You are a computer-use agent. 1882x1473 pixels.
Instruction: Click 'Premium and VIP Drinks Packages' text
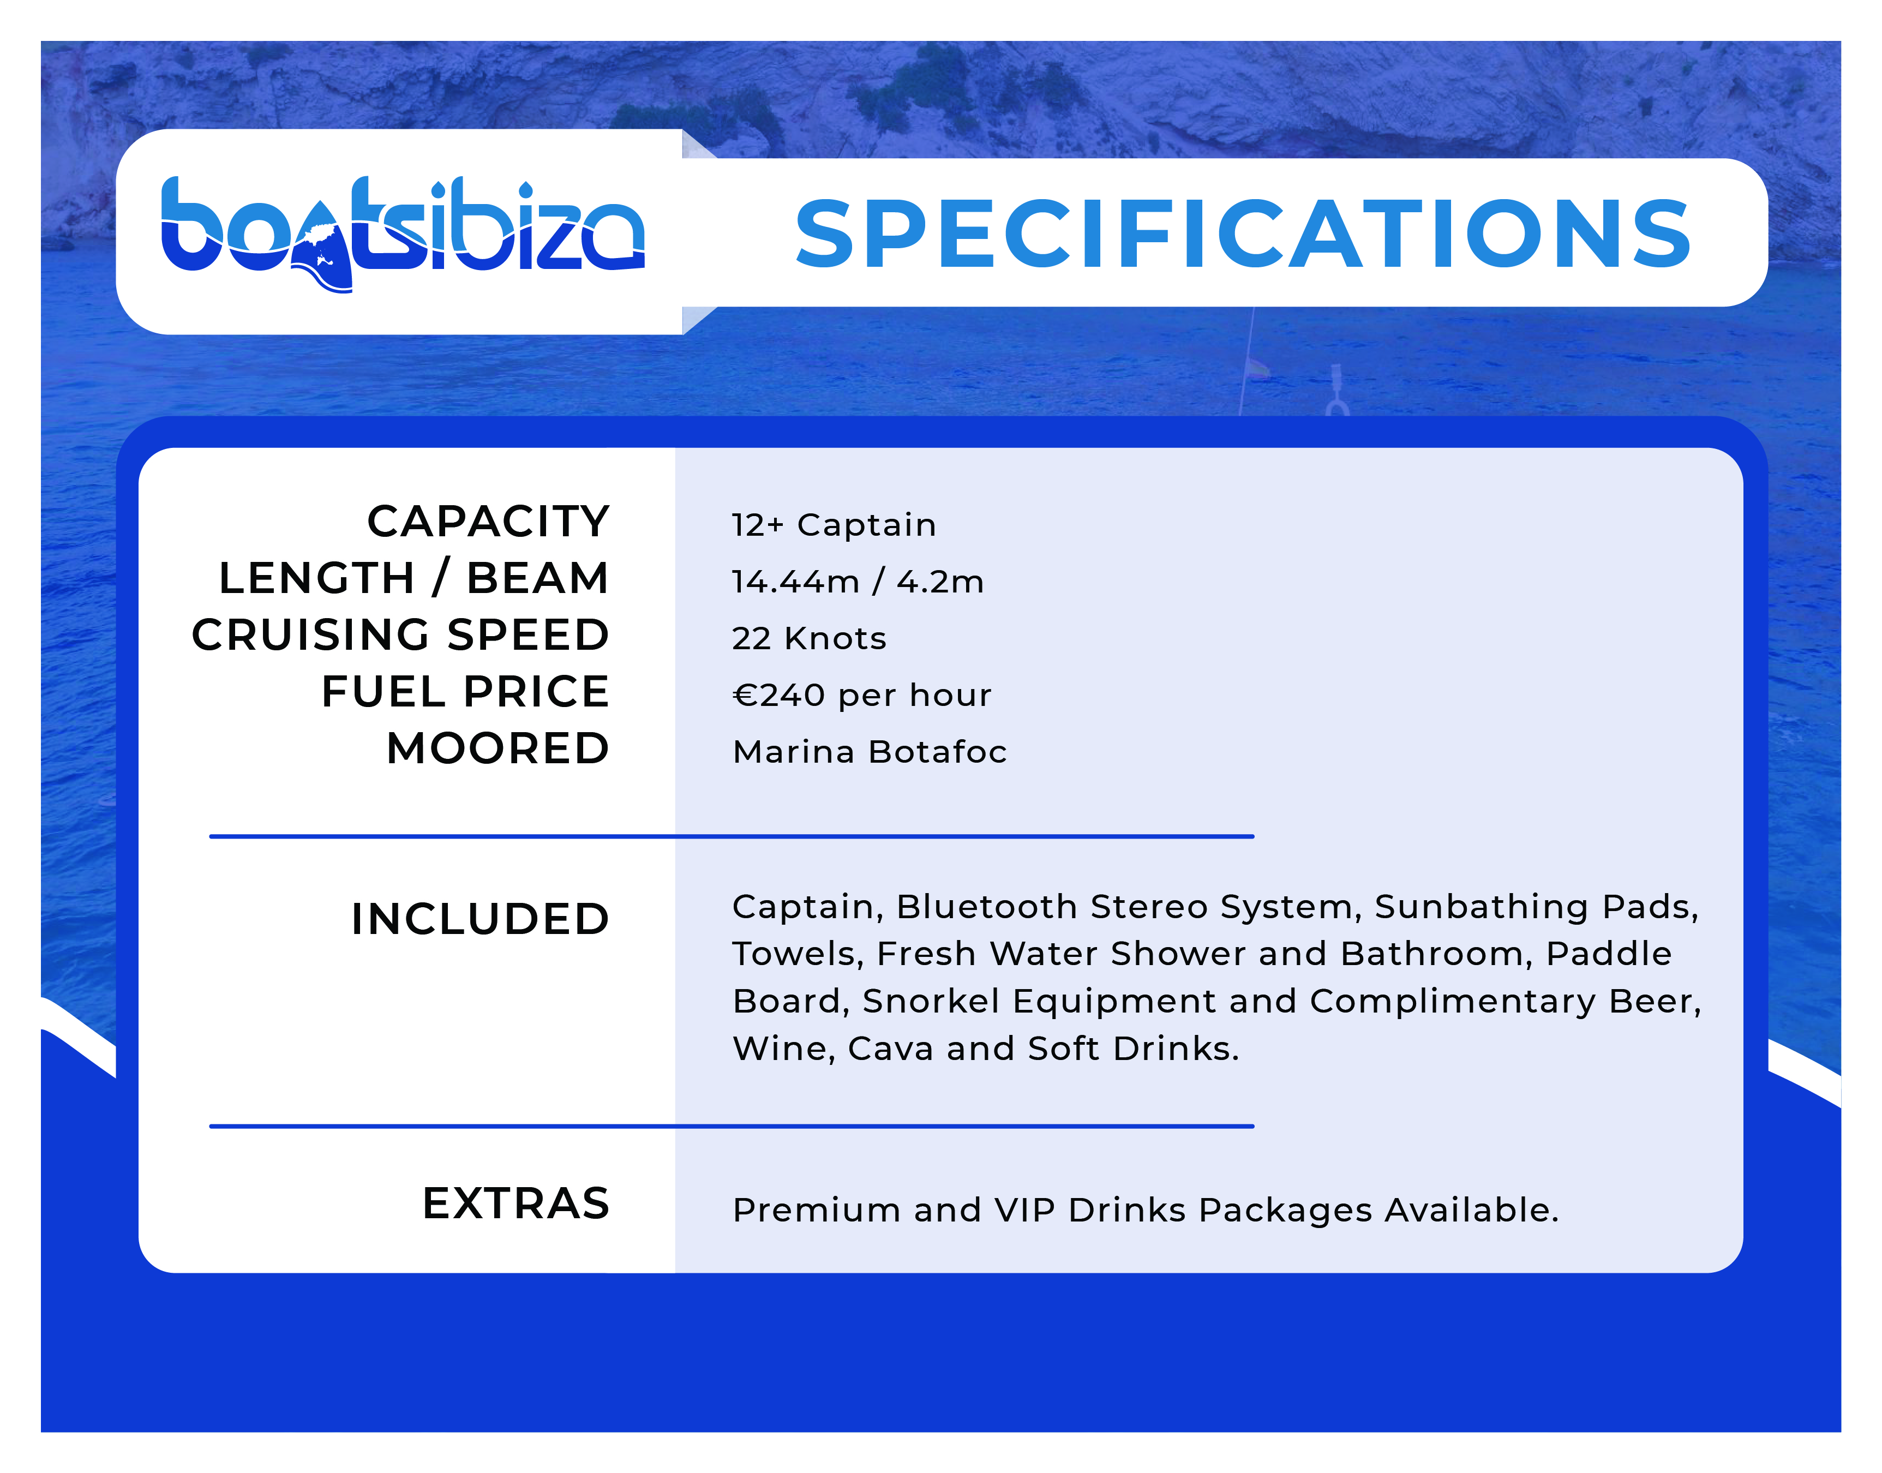1145,1210
